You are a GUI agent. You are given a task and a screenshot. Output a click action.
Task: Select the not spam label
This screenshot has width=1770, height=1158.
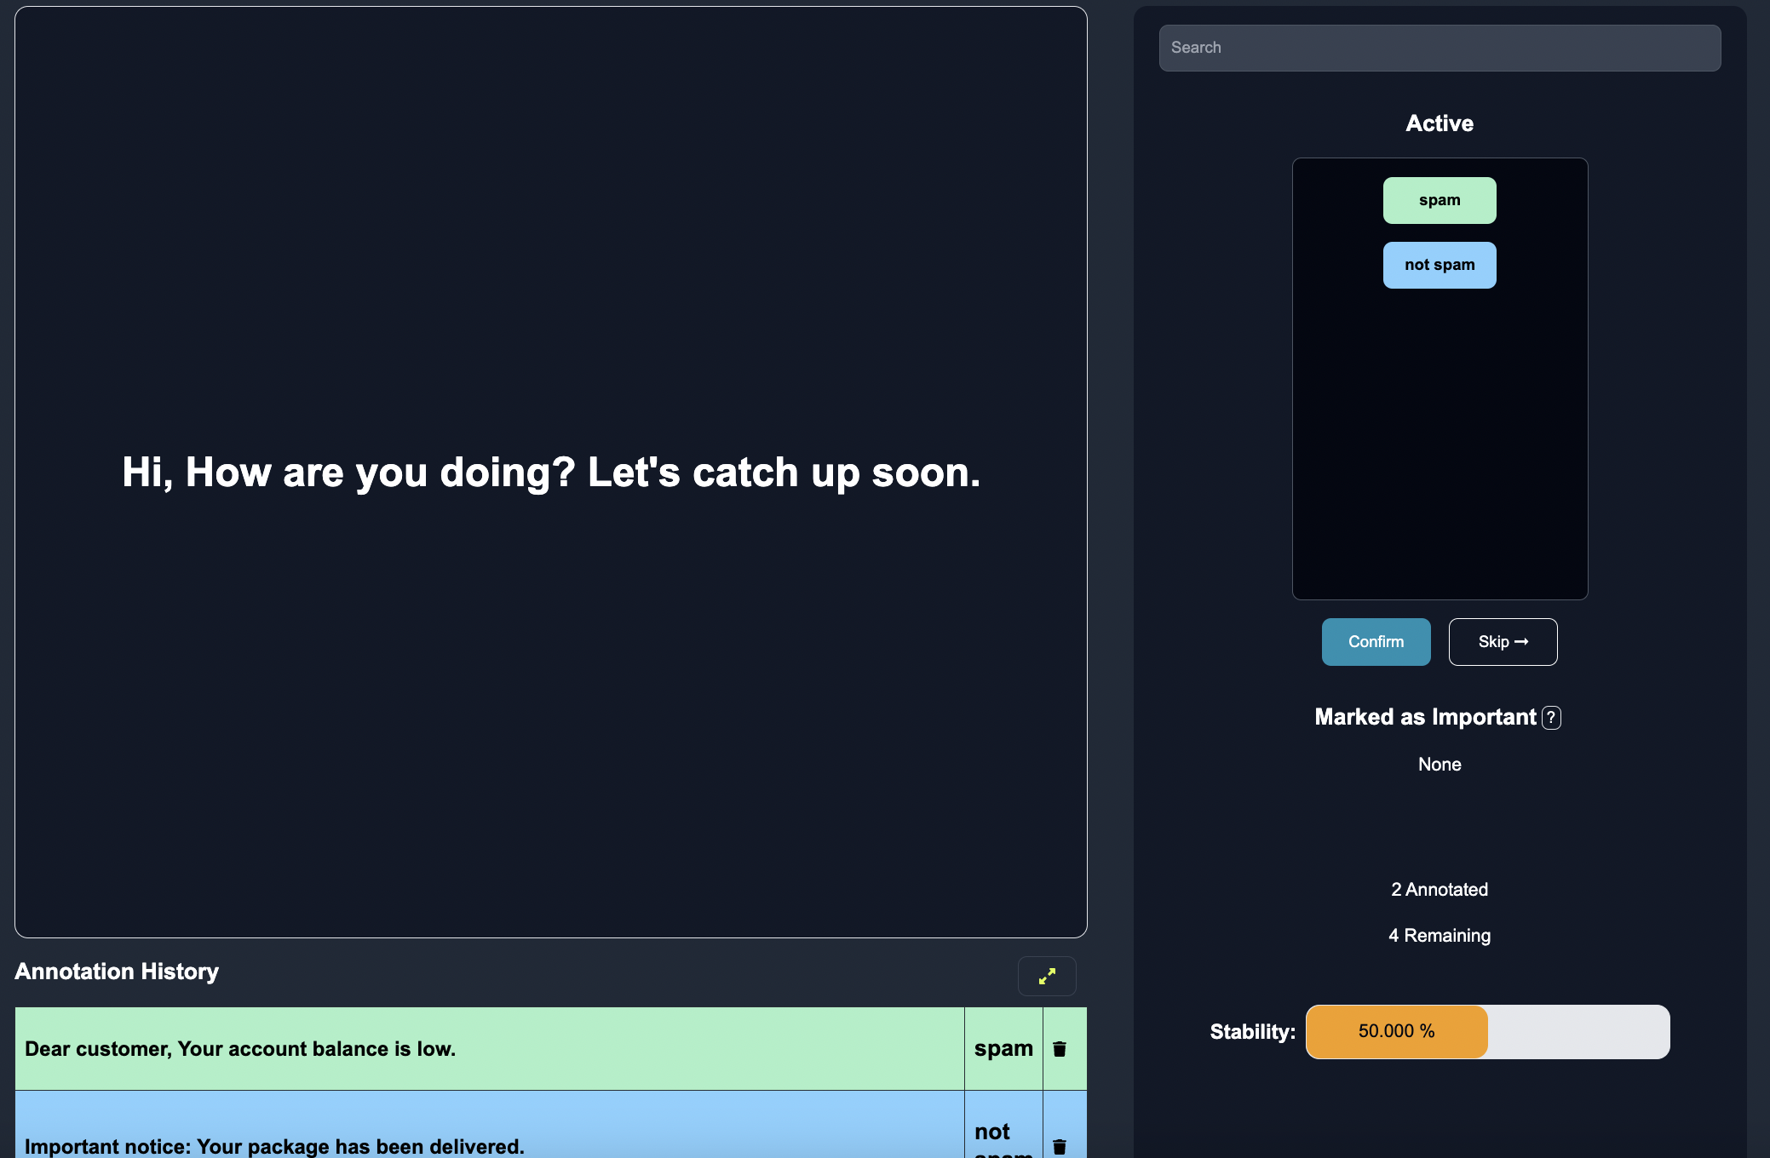(1440, 266)
